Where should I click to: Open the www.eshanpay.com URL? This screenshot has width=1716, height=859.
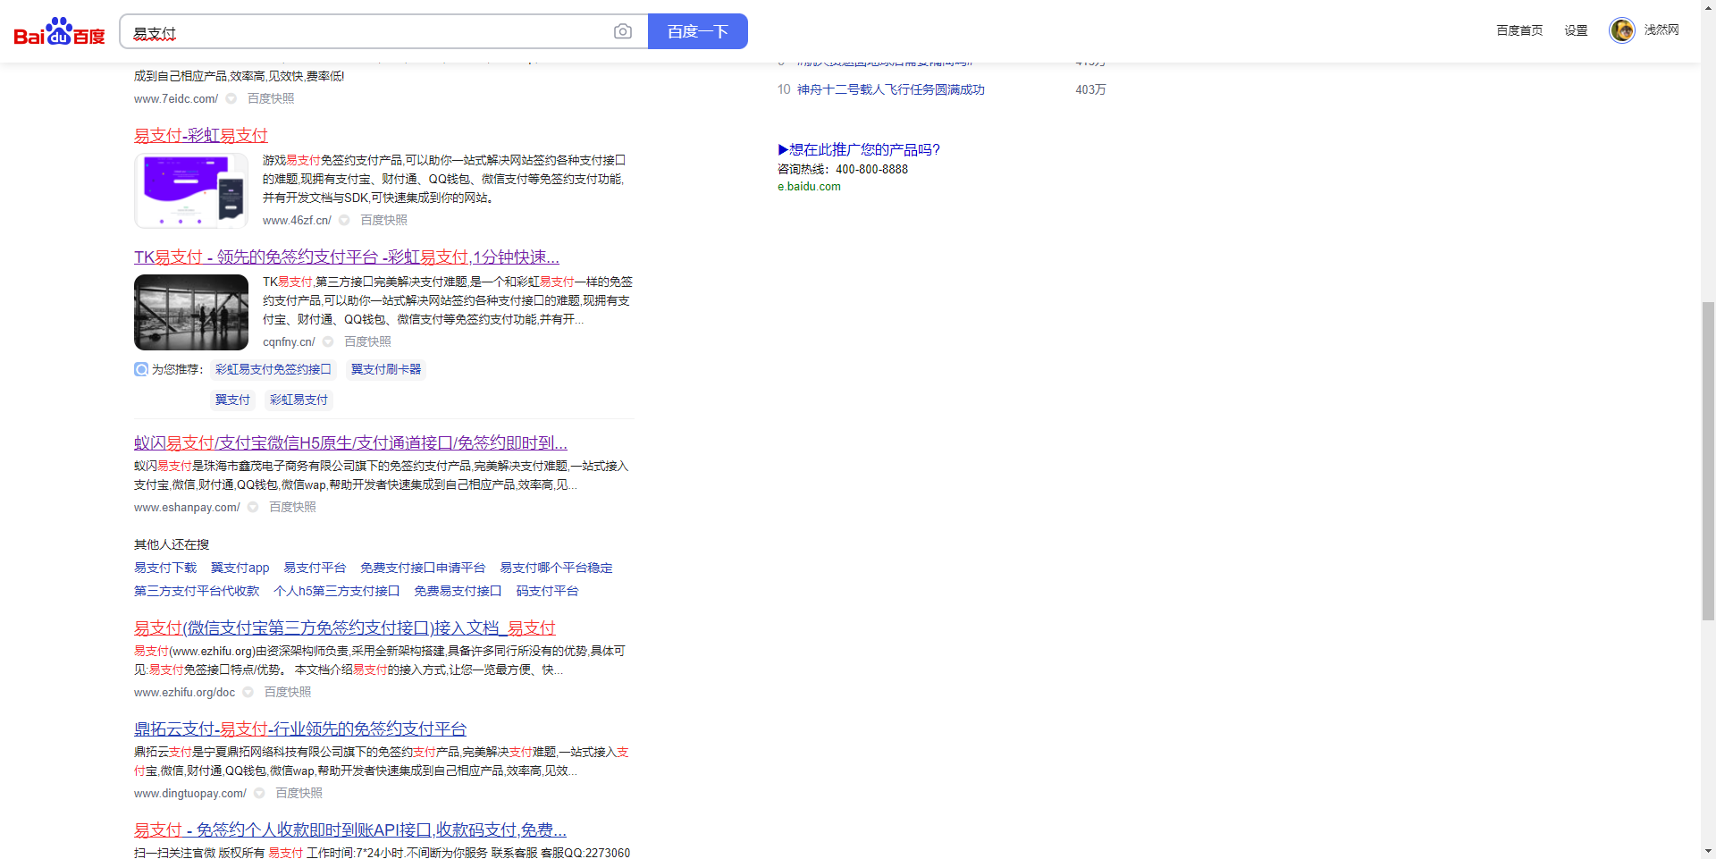click(187, 508)
